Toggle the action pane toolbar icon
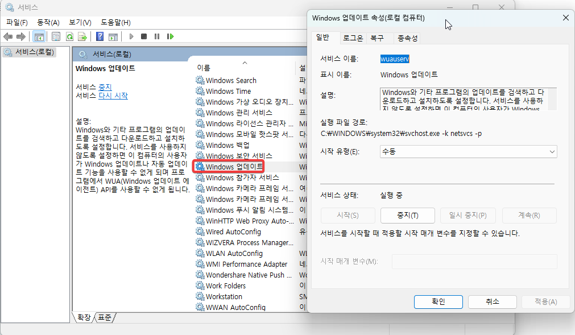This screenshot has width=575, height=335. click(113, 36)
